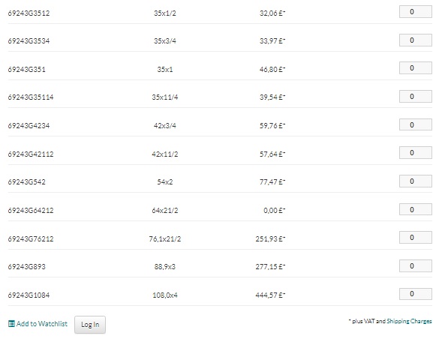
Task: Select quantity field for 69243G3512
Action: [x=416, y=12]
